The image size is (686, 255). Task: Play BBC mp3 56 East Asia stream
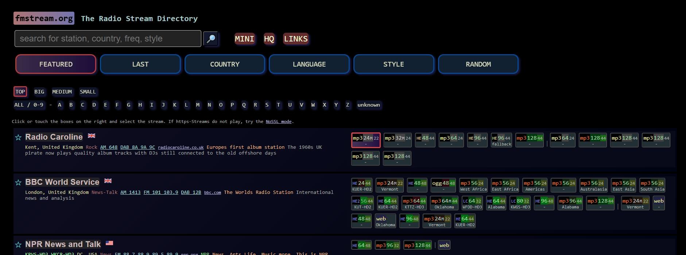tap(623, 186)
